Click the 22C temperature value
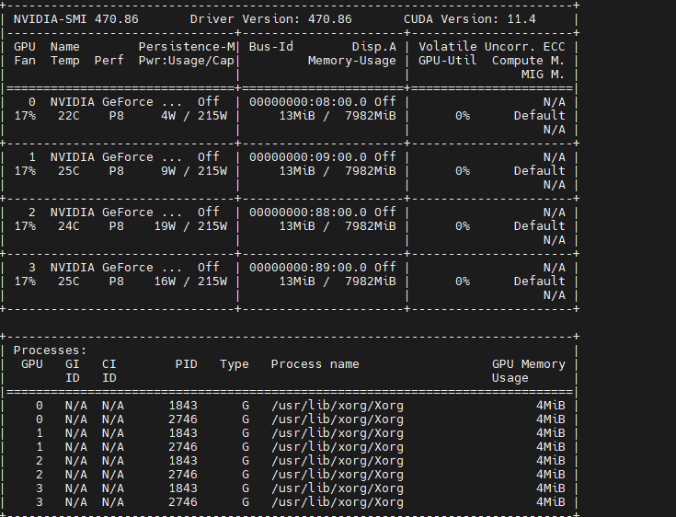 coord(69,116)
